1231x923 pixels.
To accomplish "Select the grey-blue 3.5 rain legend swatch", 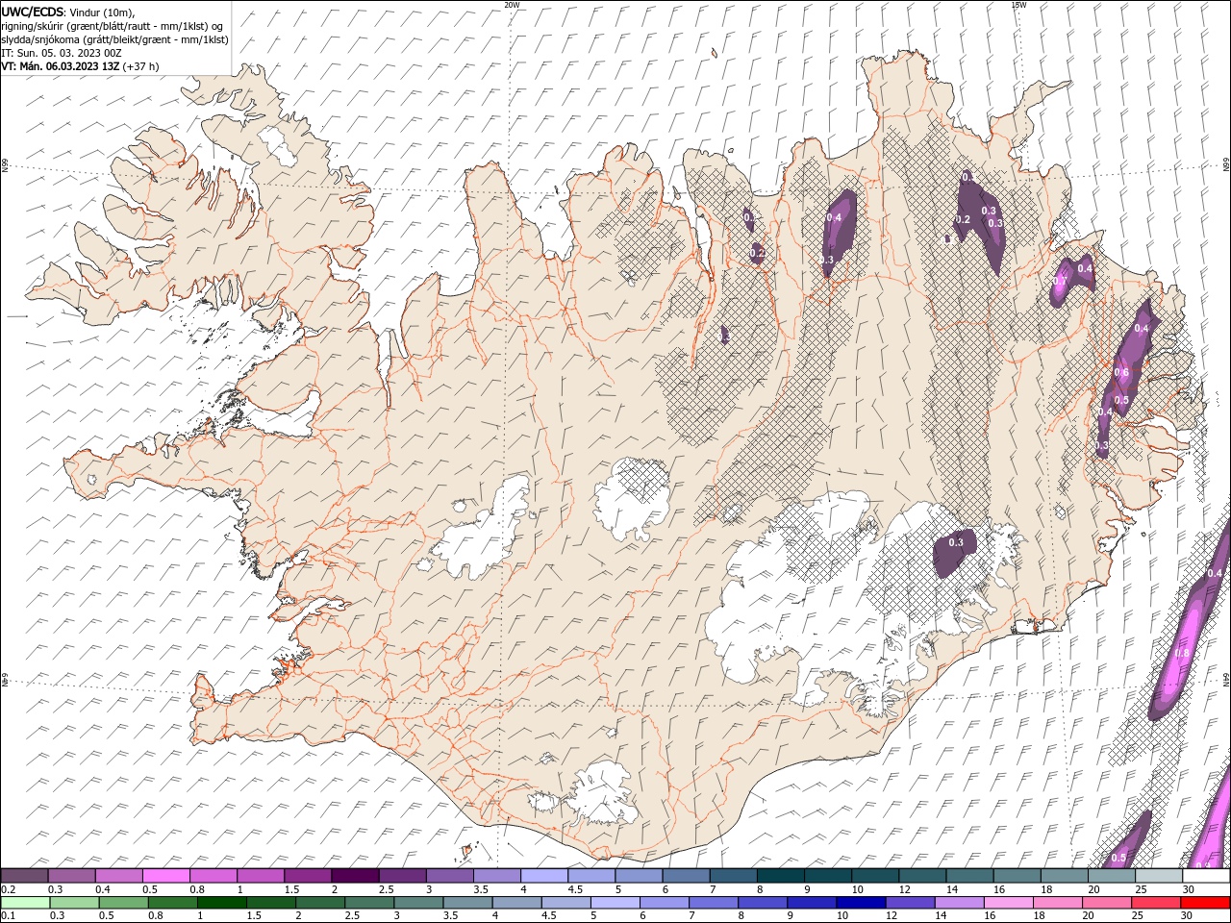I will [x=467, y=903].
